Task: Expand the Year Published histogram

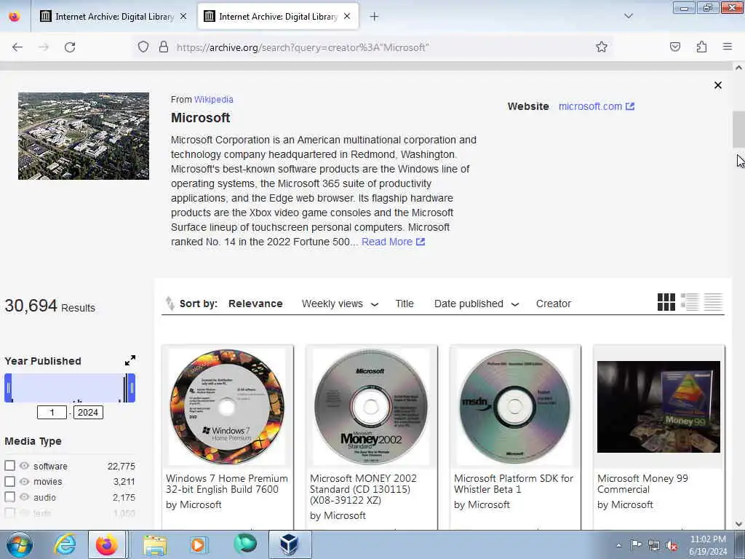Action: click(130, 360)
